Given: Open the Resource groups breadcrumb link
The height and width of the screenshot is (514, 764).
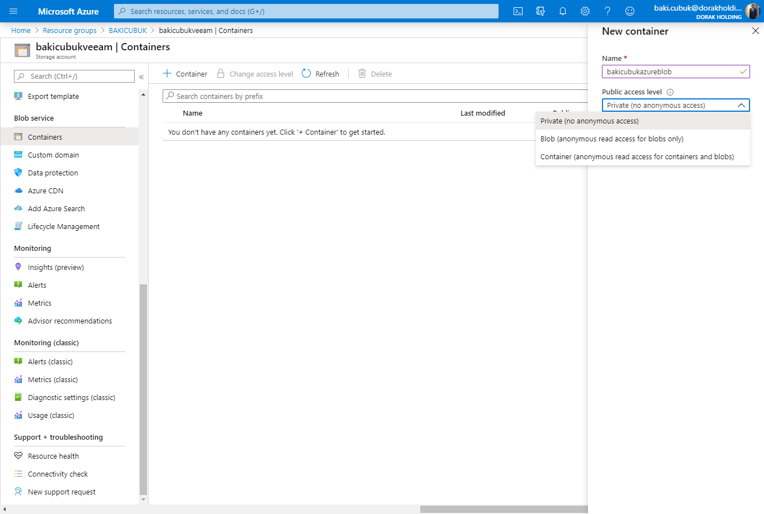Looking at the screenshot, I should click(x=70, y=30).
